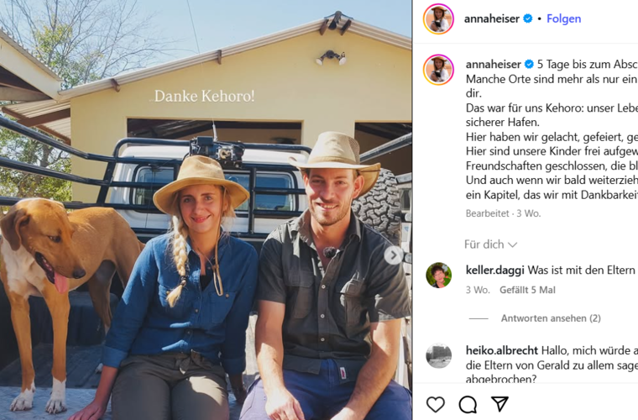View likes via Gefällt 5 Mal
638x420 pixels.
pyautogui.click(x=527, y=290)
